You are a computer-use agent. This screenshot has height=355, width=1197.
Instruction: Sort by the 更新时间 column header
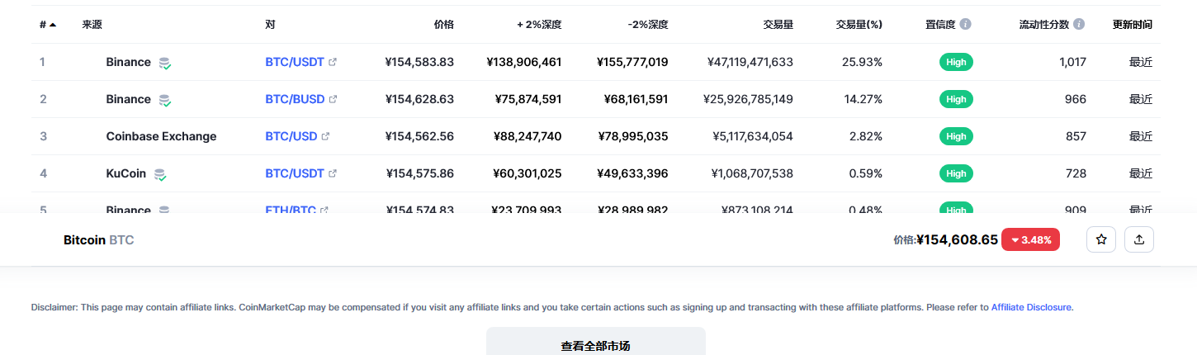click(1132, 25)
